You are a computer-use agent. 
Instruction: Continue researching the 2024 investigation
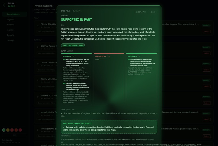46,103
